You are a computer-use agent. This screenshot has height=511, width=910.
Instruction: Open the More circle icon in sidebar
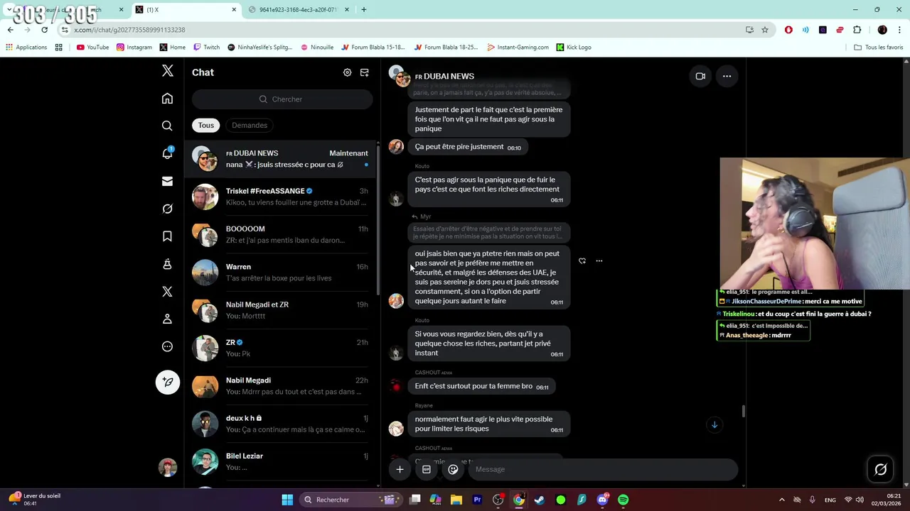[x=168, y=346]
